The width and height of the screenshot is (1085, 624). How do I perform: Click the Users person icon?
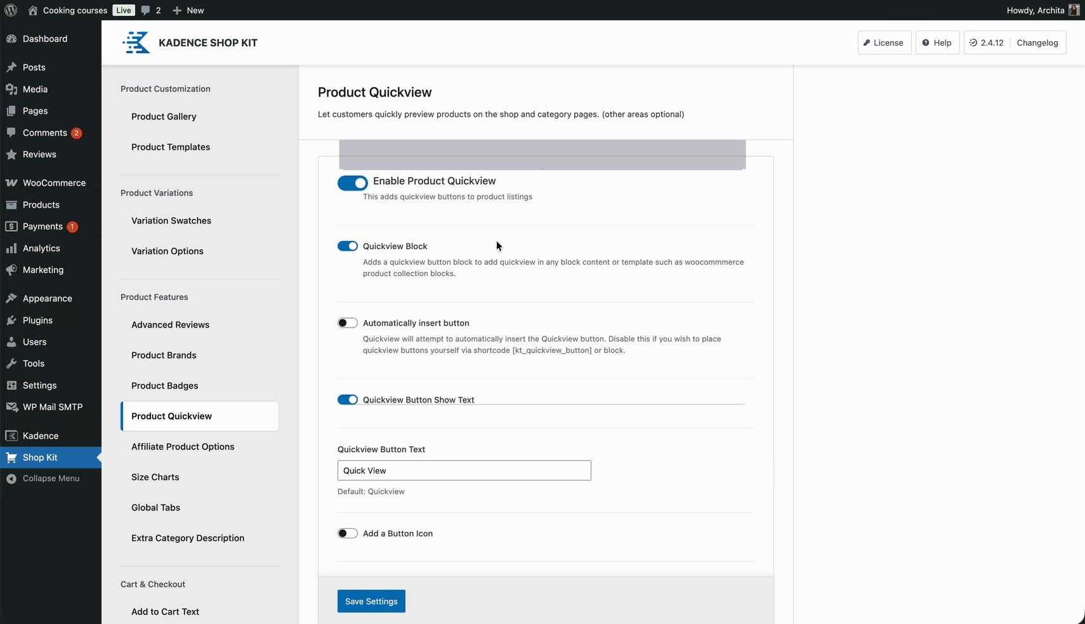click(11, 342)
